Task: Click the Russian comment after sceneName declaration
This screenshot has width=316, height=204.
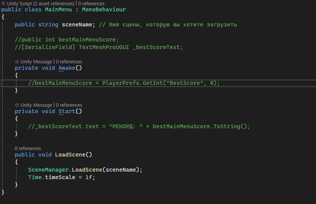Action: coord(168,25)
